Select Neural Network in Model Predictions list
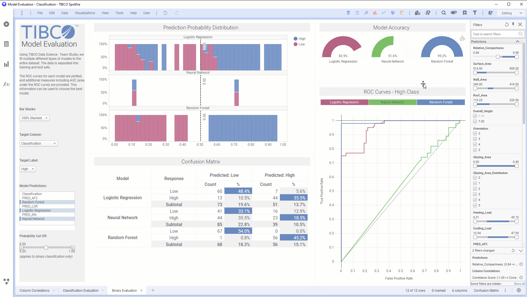 pyautogui.click(x=34, y=219)
